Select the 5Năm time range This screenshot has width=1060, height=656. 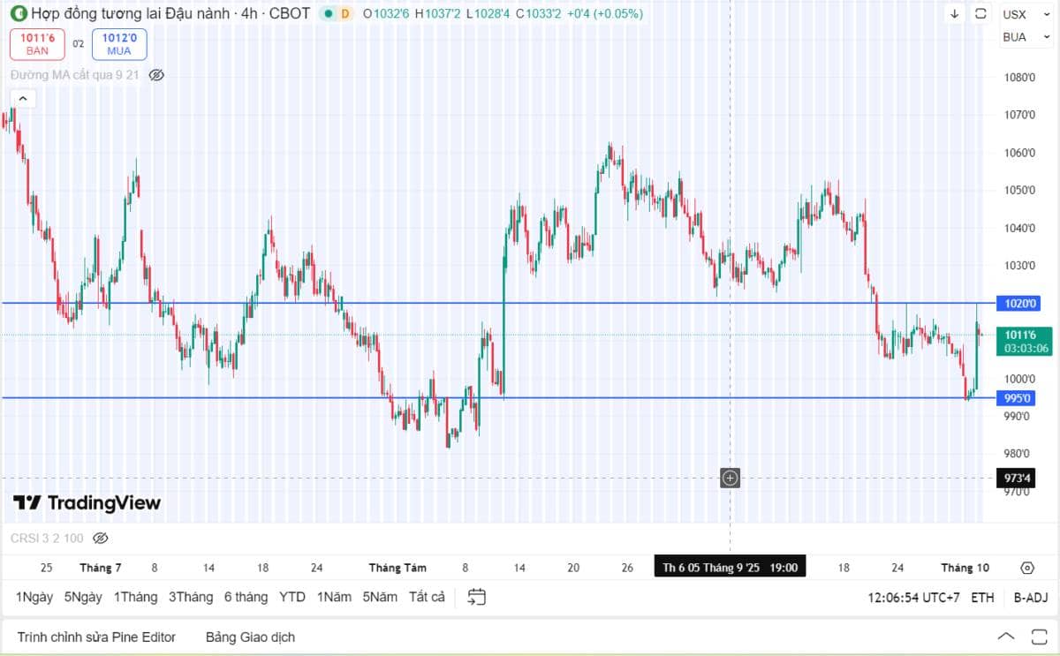(380, 597)
